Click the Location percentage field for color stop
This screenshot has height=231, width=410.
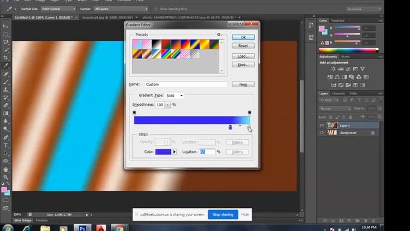click(208, 152)
